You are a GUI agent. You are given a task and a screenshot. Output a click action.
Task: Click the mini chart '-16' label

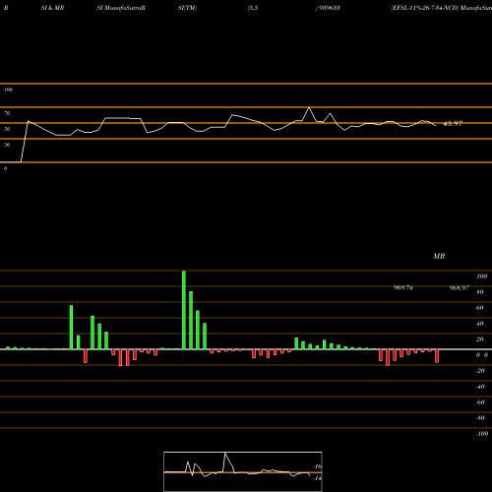317,466
